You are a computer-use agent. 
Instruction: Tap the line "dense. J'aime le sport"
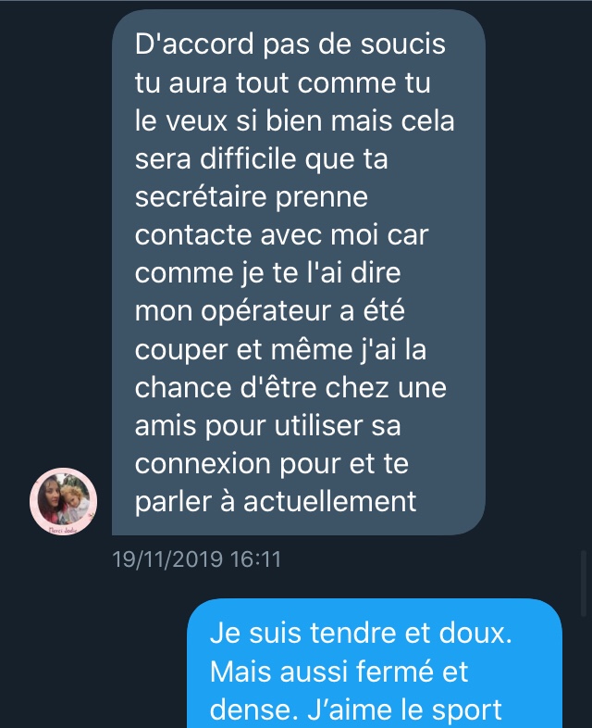point(355,709)
